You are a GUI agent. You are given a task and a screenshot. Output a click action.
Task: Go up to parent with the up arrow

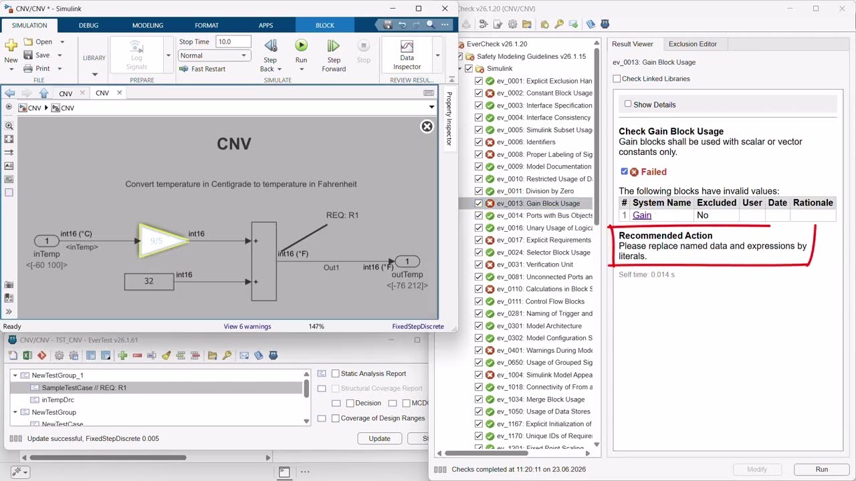pyautogui.click(x=43, y=93)
